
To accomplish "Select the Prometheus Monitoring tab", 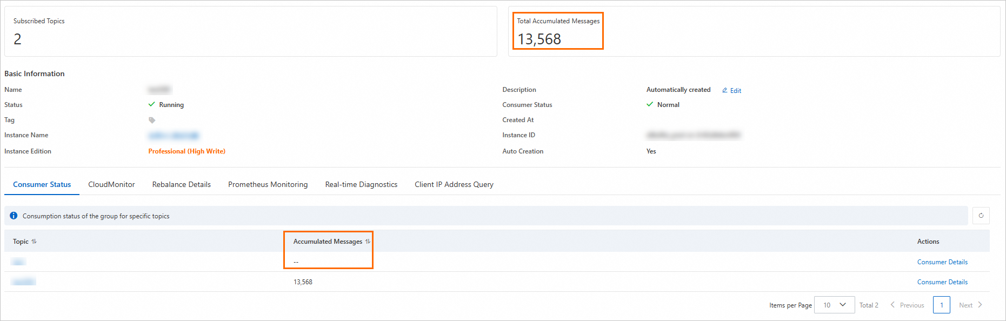I will coord(268,184).
